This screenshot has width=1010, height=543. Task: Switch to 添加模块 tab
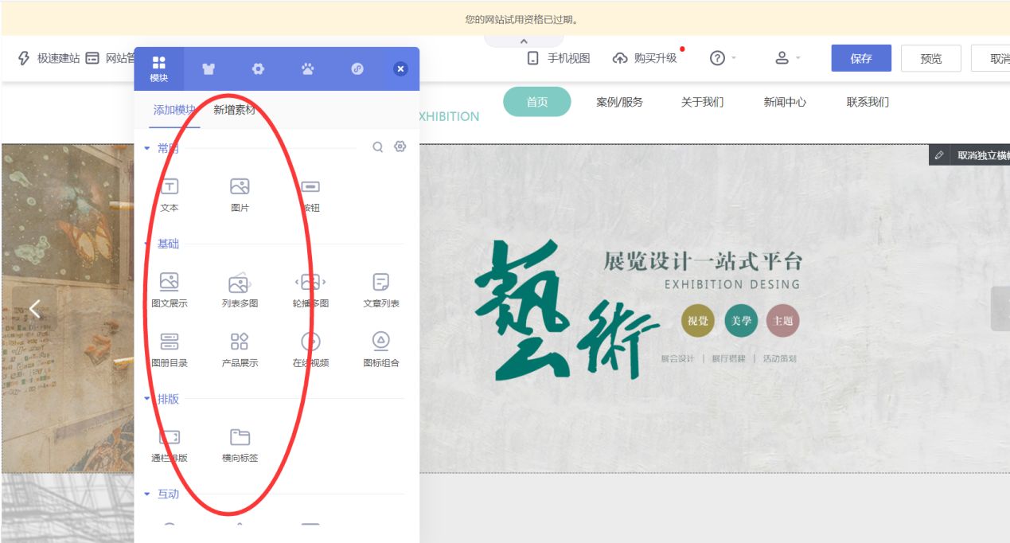click(x=174, y=110)
